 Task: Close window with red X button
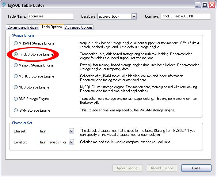pyautogui.click(x=212, y=5)
